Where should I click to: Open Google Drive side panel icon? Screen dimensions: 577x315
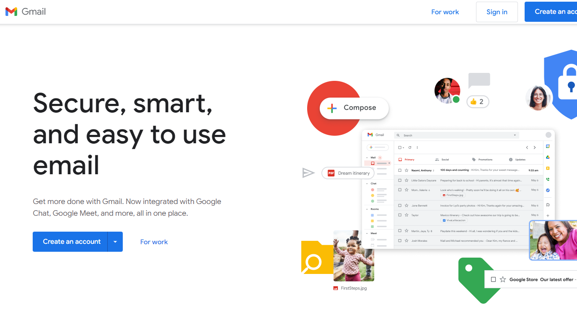(x=548, y=157)
